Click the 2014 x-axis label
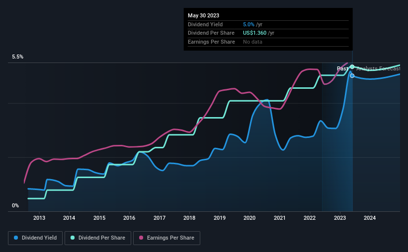 pos(69,218)
